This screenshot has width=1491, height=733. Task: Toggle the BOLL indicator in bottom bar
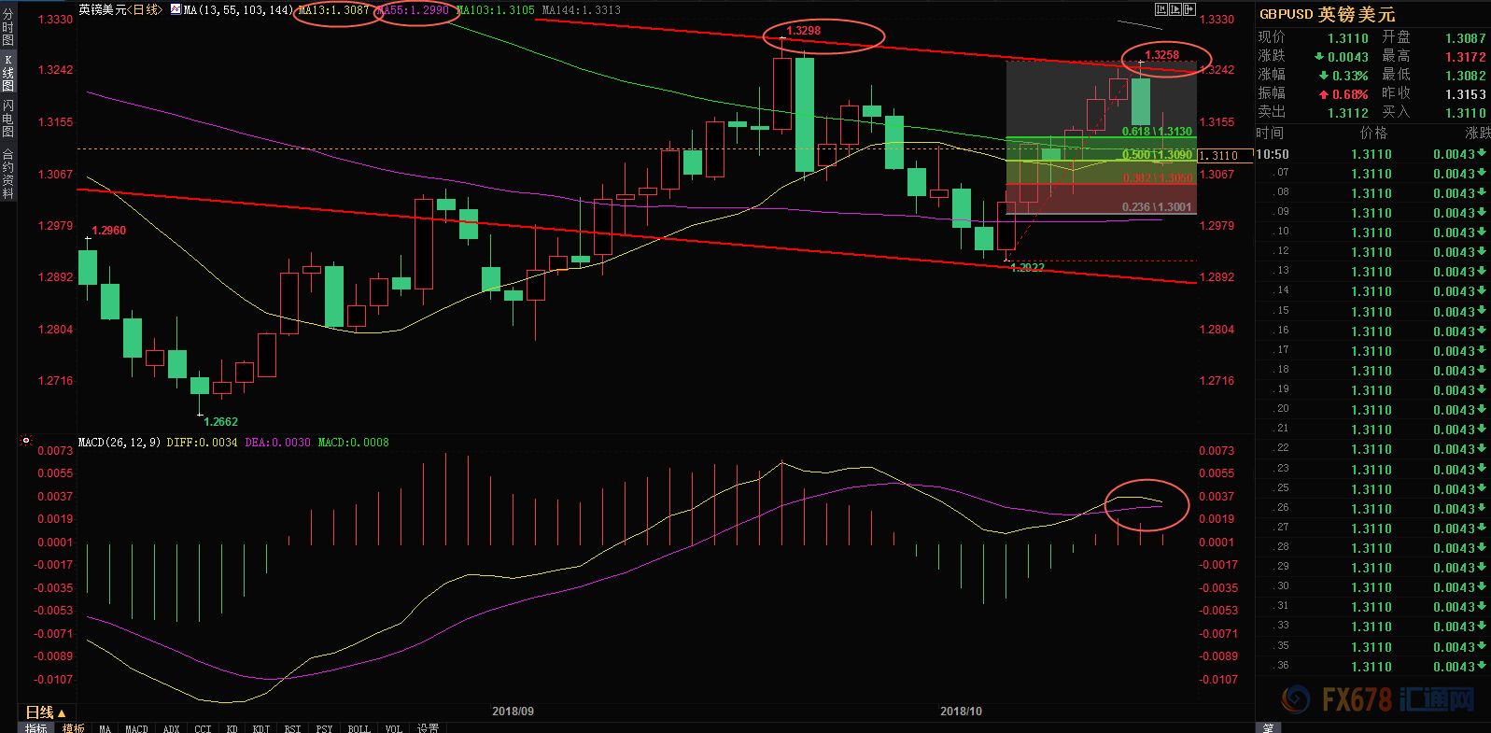pyautogui.click(x=359, y=728)
